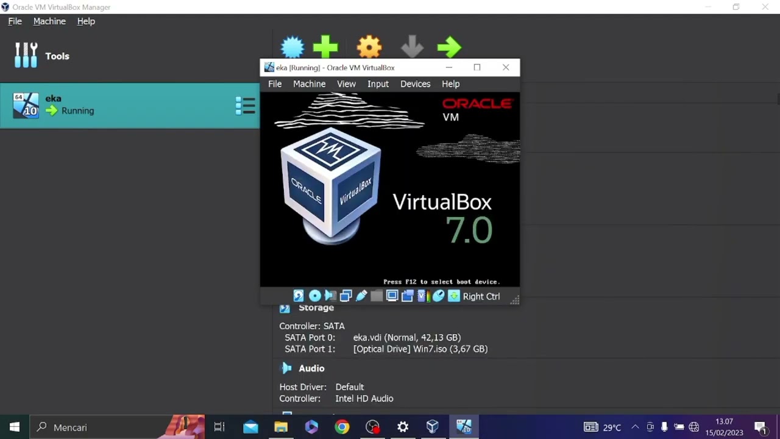Click the Controller: SATA label
Screen dimensions: 780x439
point(312,326)
